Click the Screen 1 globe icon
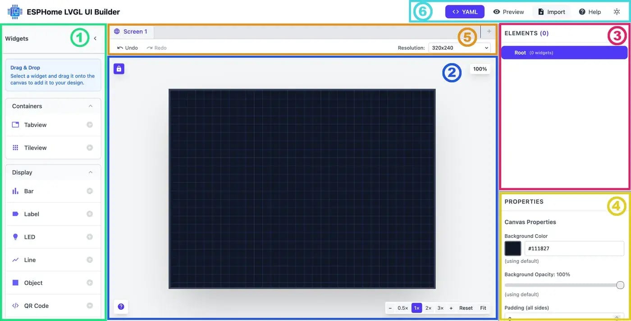Screen dimensions: 631x321 [x=117, y=32]
